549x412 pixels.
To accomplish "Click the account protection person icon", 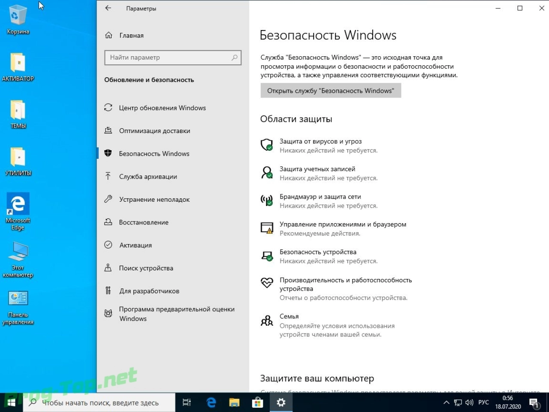I will 267,173.
